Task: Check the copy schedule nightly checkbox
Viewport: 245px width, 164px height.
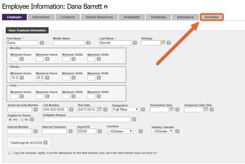Action: pyautogui.click(x=10, y=153)
